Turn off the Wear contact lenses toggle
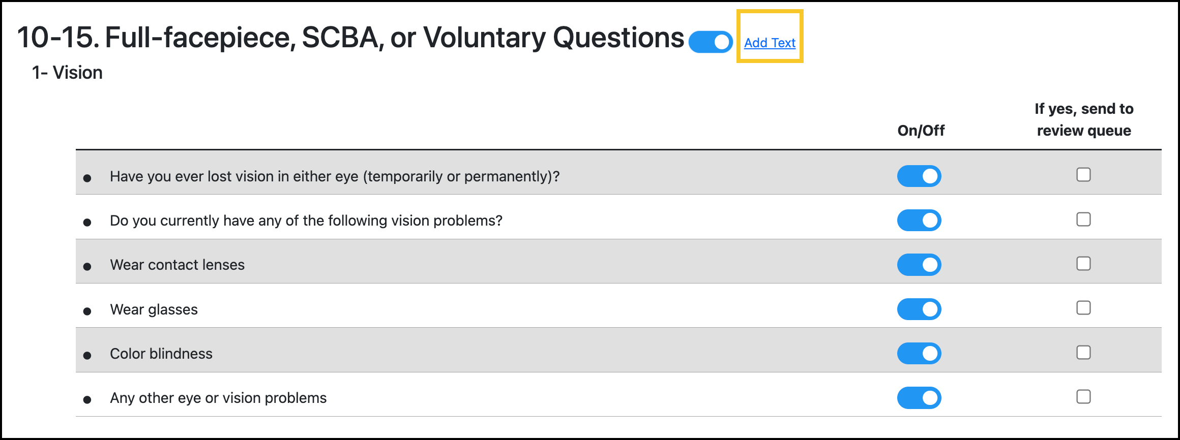 919,264
